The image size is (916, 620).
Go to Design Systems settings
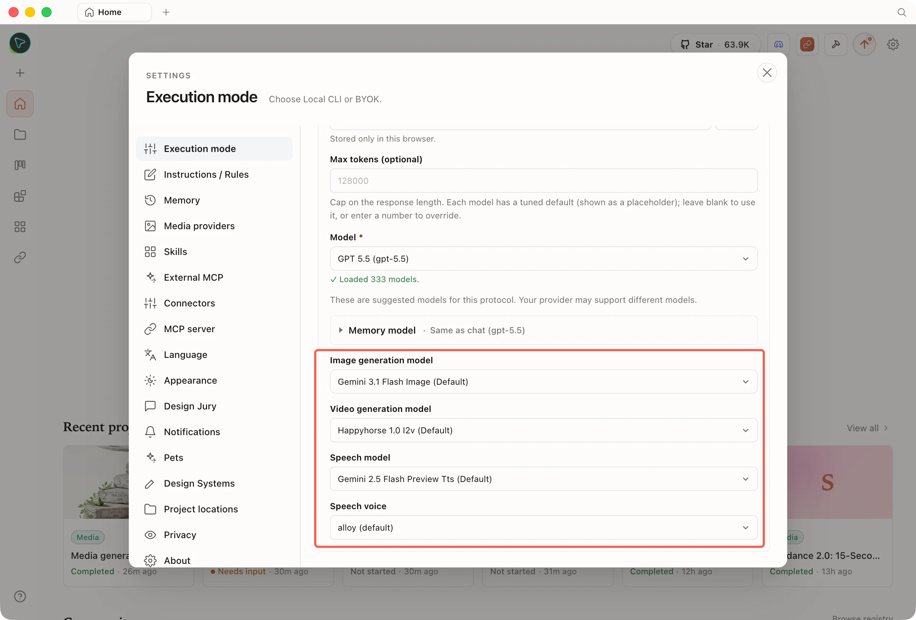[x=214, y=483]
